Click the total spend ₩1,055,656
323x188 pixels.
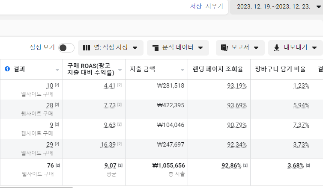[x=168, y=165]
